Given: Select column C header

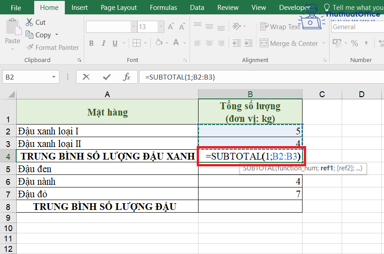Looking at the screenshot, I should click(322, 94).
